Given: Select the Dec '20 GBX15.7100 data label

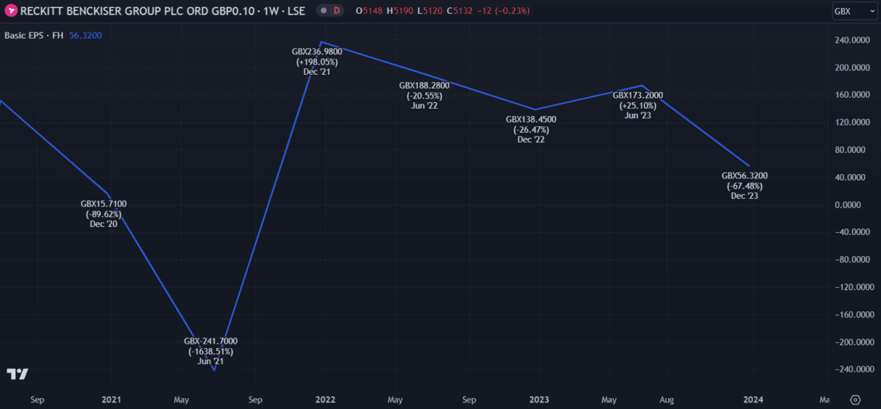Looking at the screenshot, I should (104, 214).
